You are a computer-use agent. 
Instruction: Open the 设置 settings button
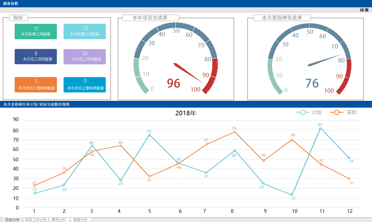coord(364,10)
